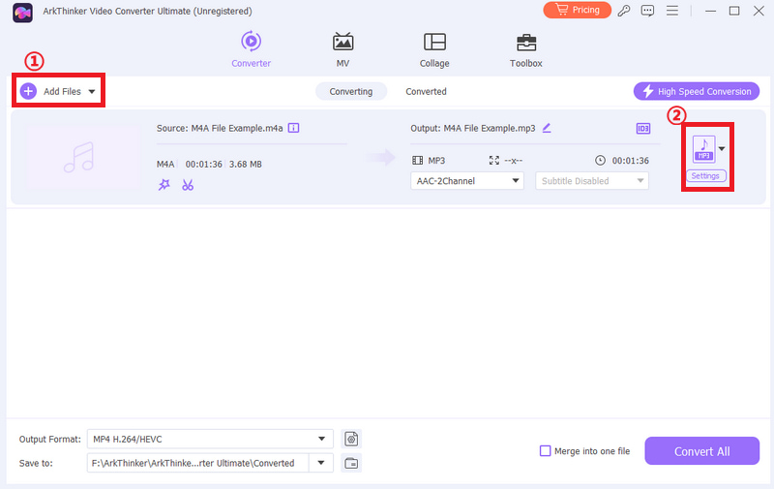Screen dimensions: 774x489
Task: Click the Output: M4A File Example.mp3 text
Action: [x=473, y=128]
